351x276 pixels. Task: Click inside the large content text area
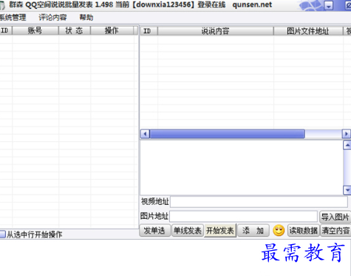coord(242,167)
